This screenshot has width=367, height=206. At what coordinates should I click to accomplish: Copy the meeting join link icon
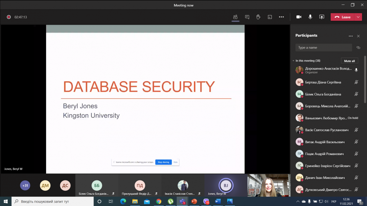[358, 48]
